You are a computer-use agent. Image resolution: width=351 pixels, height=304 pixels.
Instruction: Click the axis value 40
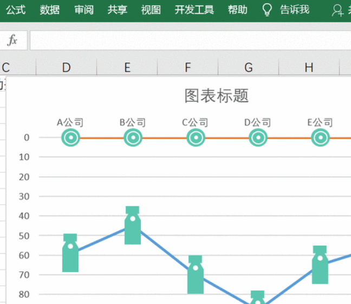click(x=24, y=216)
